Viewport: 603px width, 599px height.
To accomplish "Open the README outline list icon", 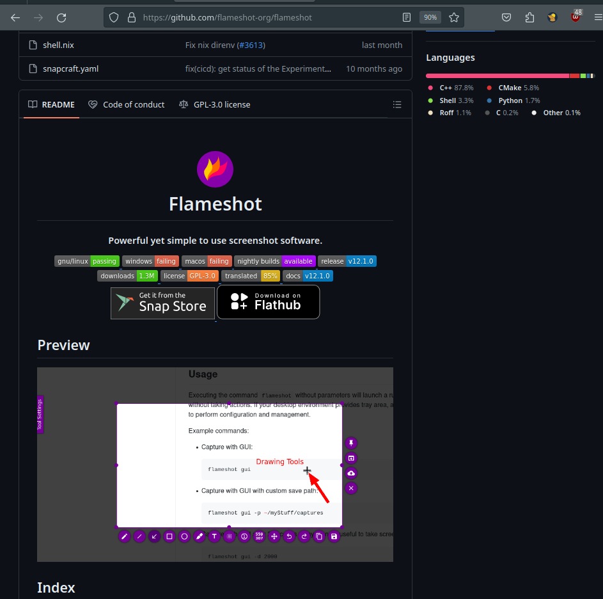I will (397, 105).
